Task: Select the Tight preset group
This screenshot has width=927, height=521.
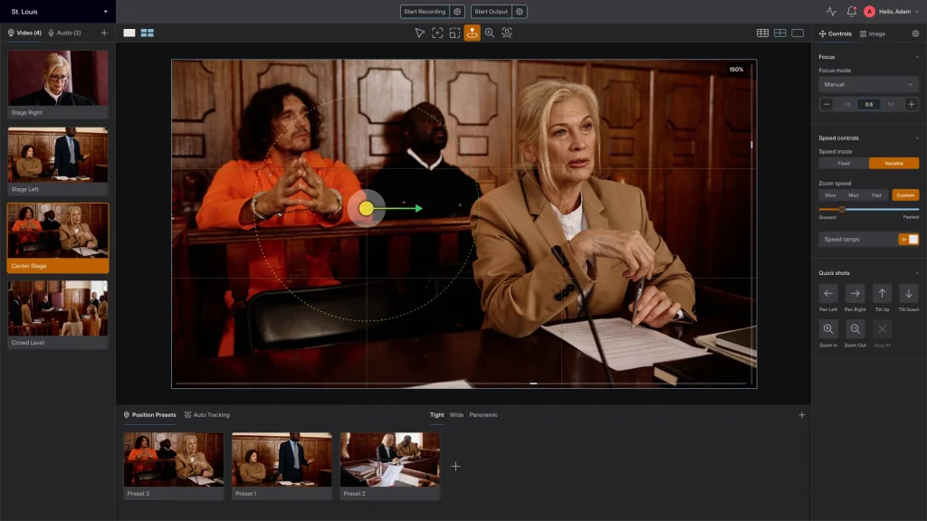Action: pos(437,414)
